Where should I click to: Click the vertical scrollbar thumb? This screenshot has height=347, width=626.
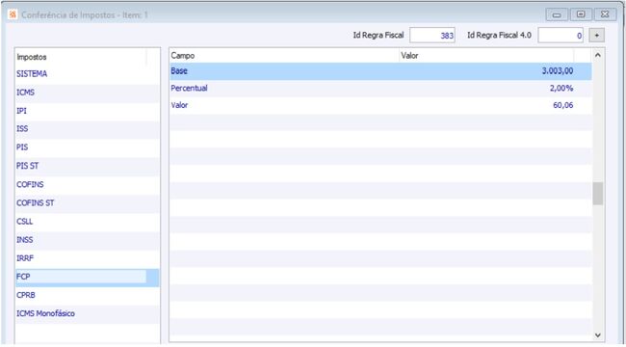pos(598,194)
